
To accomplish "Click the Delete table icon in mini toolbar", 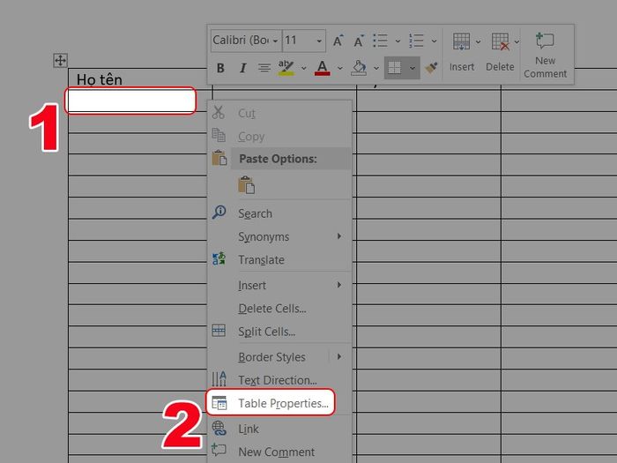I will click(x=500, y=41).
